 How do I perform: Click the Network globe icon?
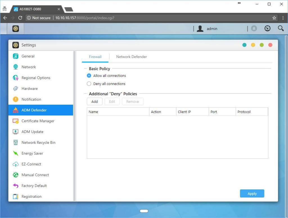point(16,67)
